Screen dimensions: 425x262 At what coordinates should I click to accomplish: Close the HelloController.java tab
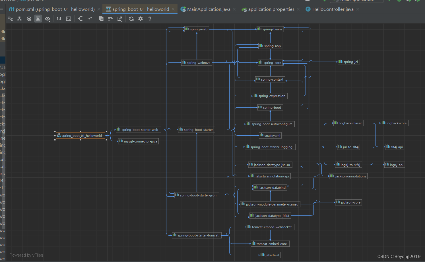pos(358,9)
